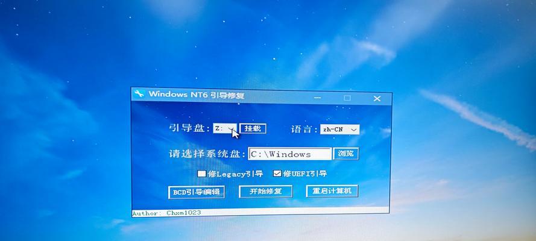The width and height of the screenshot is (536, 241).
Task: Open the 引导盘 Z: drive dropdown
Action: tap(224, 129)
